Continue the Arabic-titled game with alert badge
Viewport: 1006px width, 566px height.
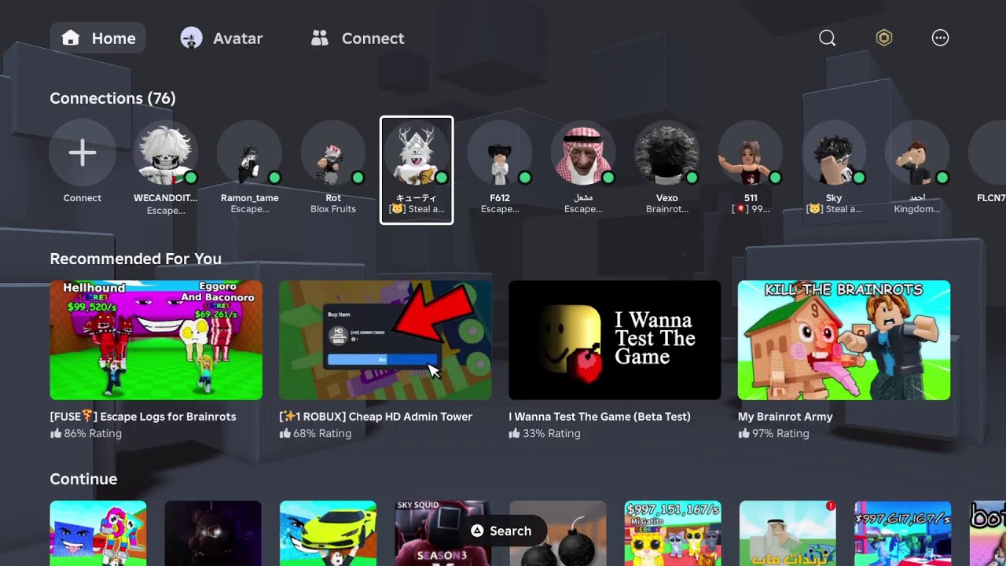pos(788,533)
